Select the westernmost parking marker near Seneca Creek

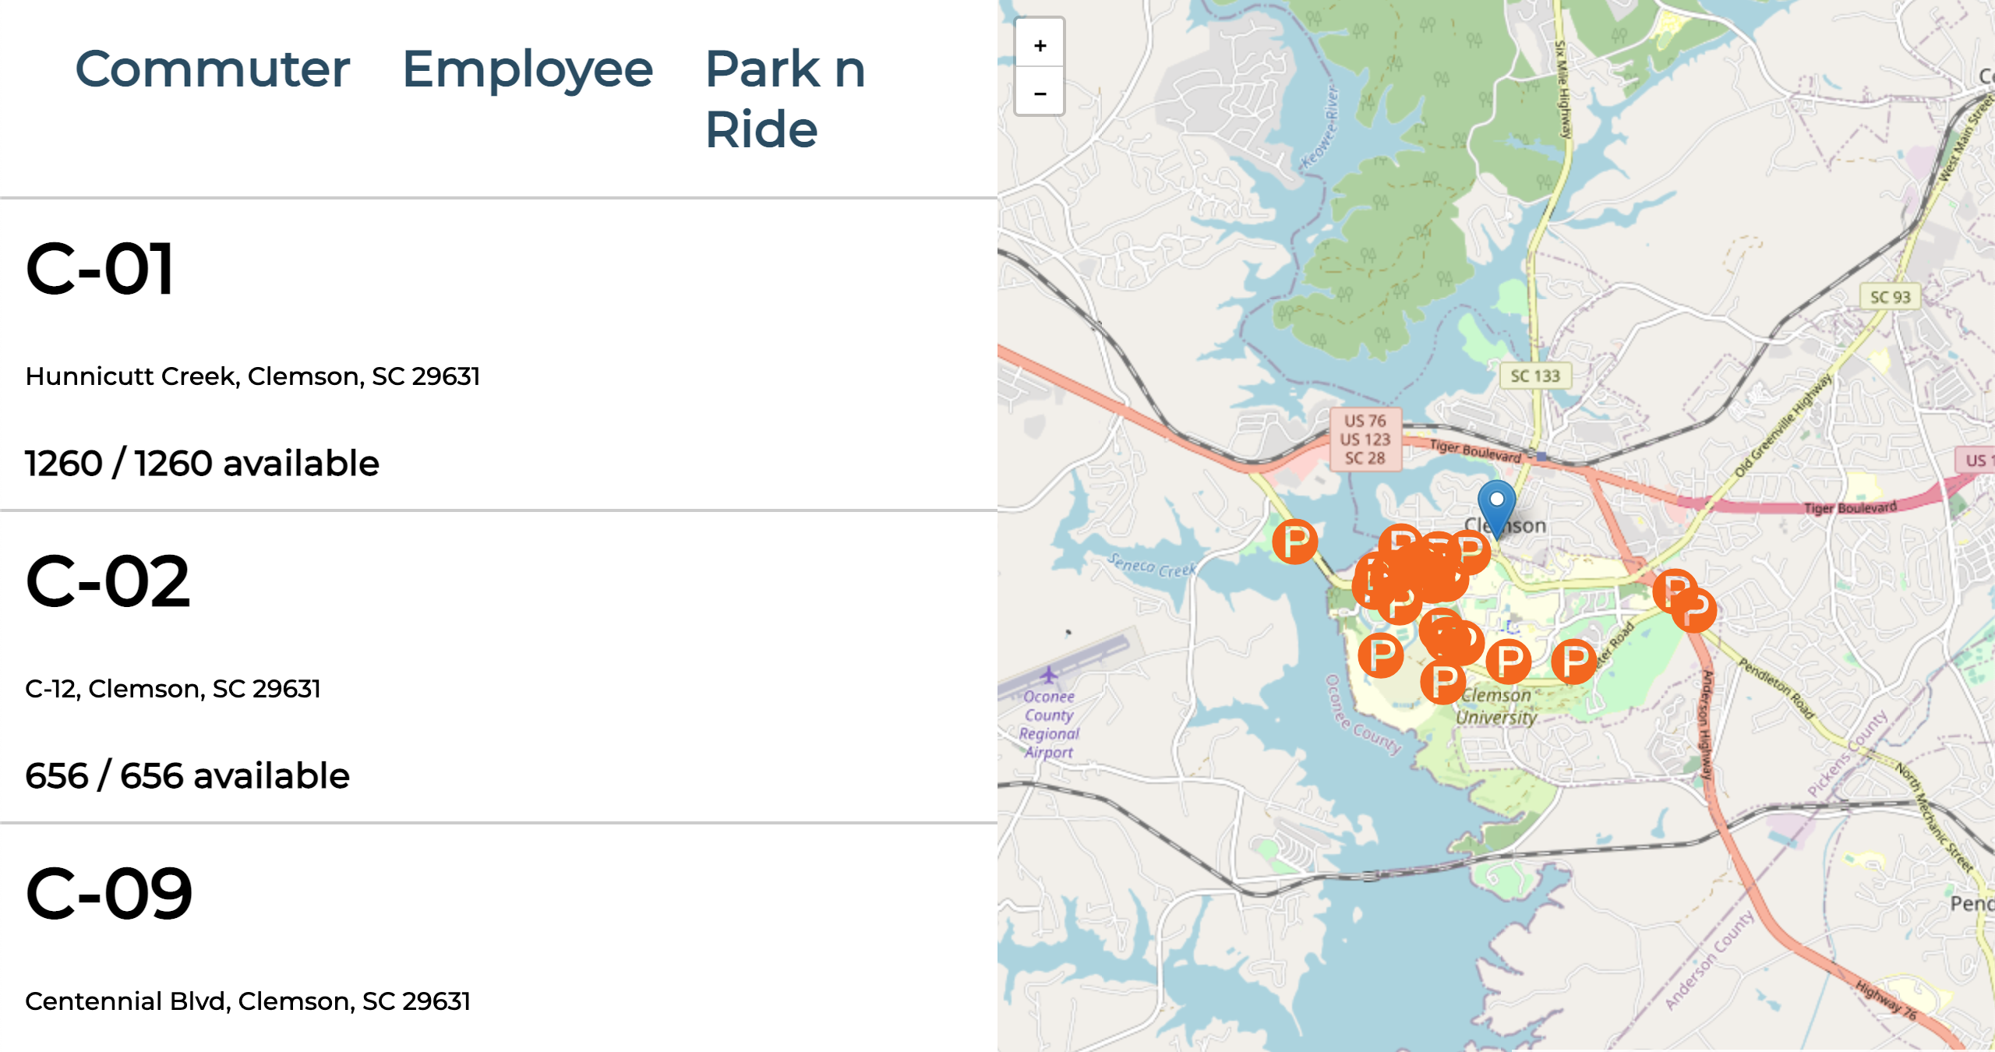click(1294, 541)
